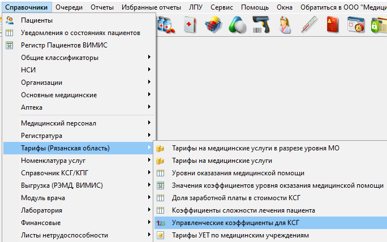Expand the Номенклатура услуг submenu arrow
This screenshot has height=242, width=387.
click(x=149, y=160)
